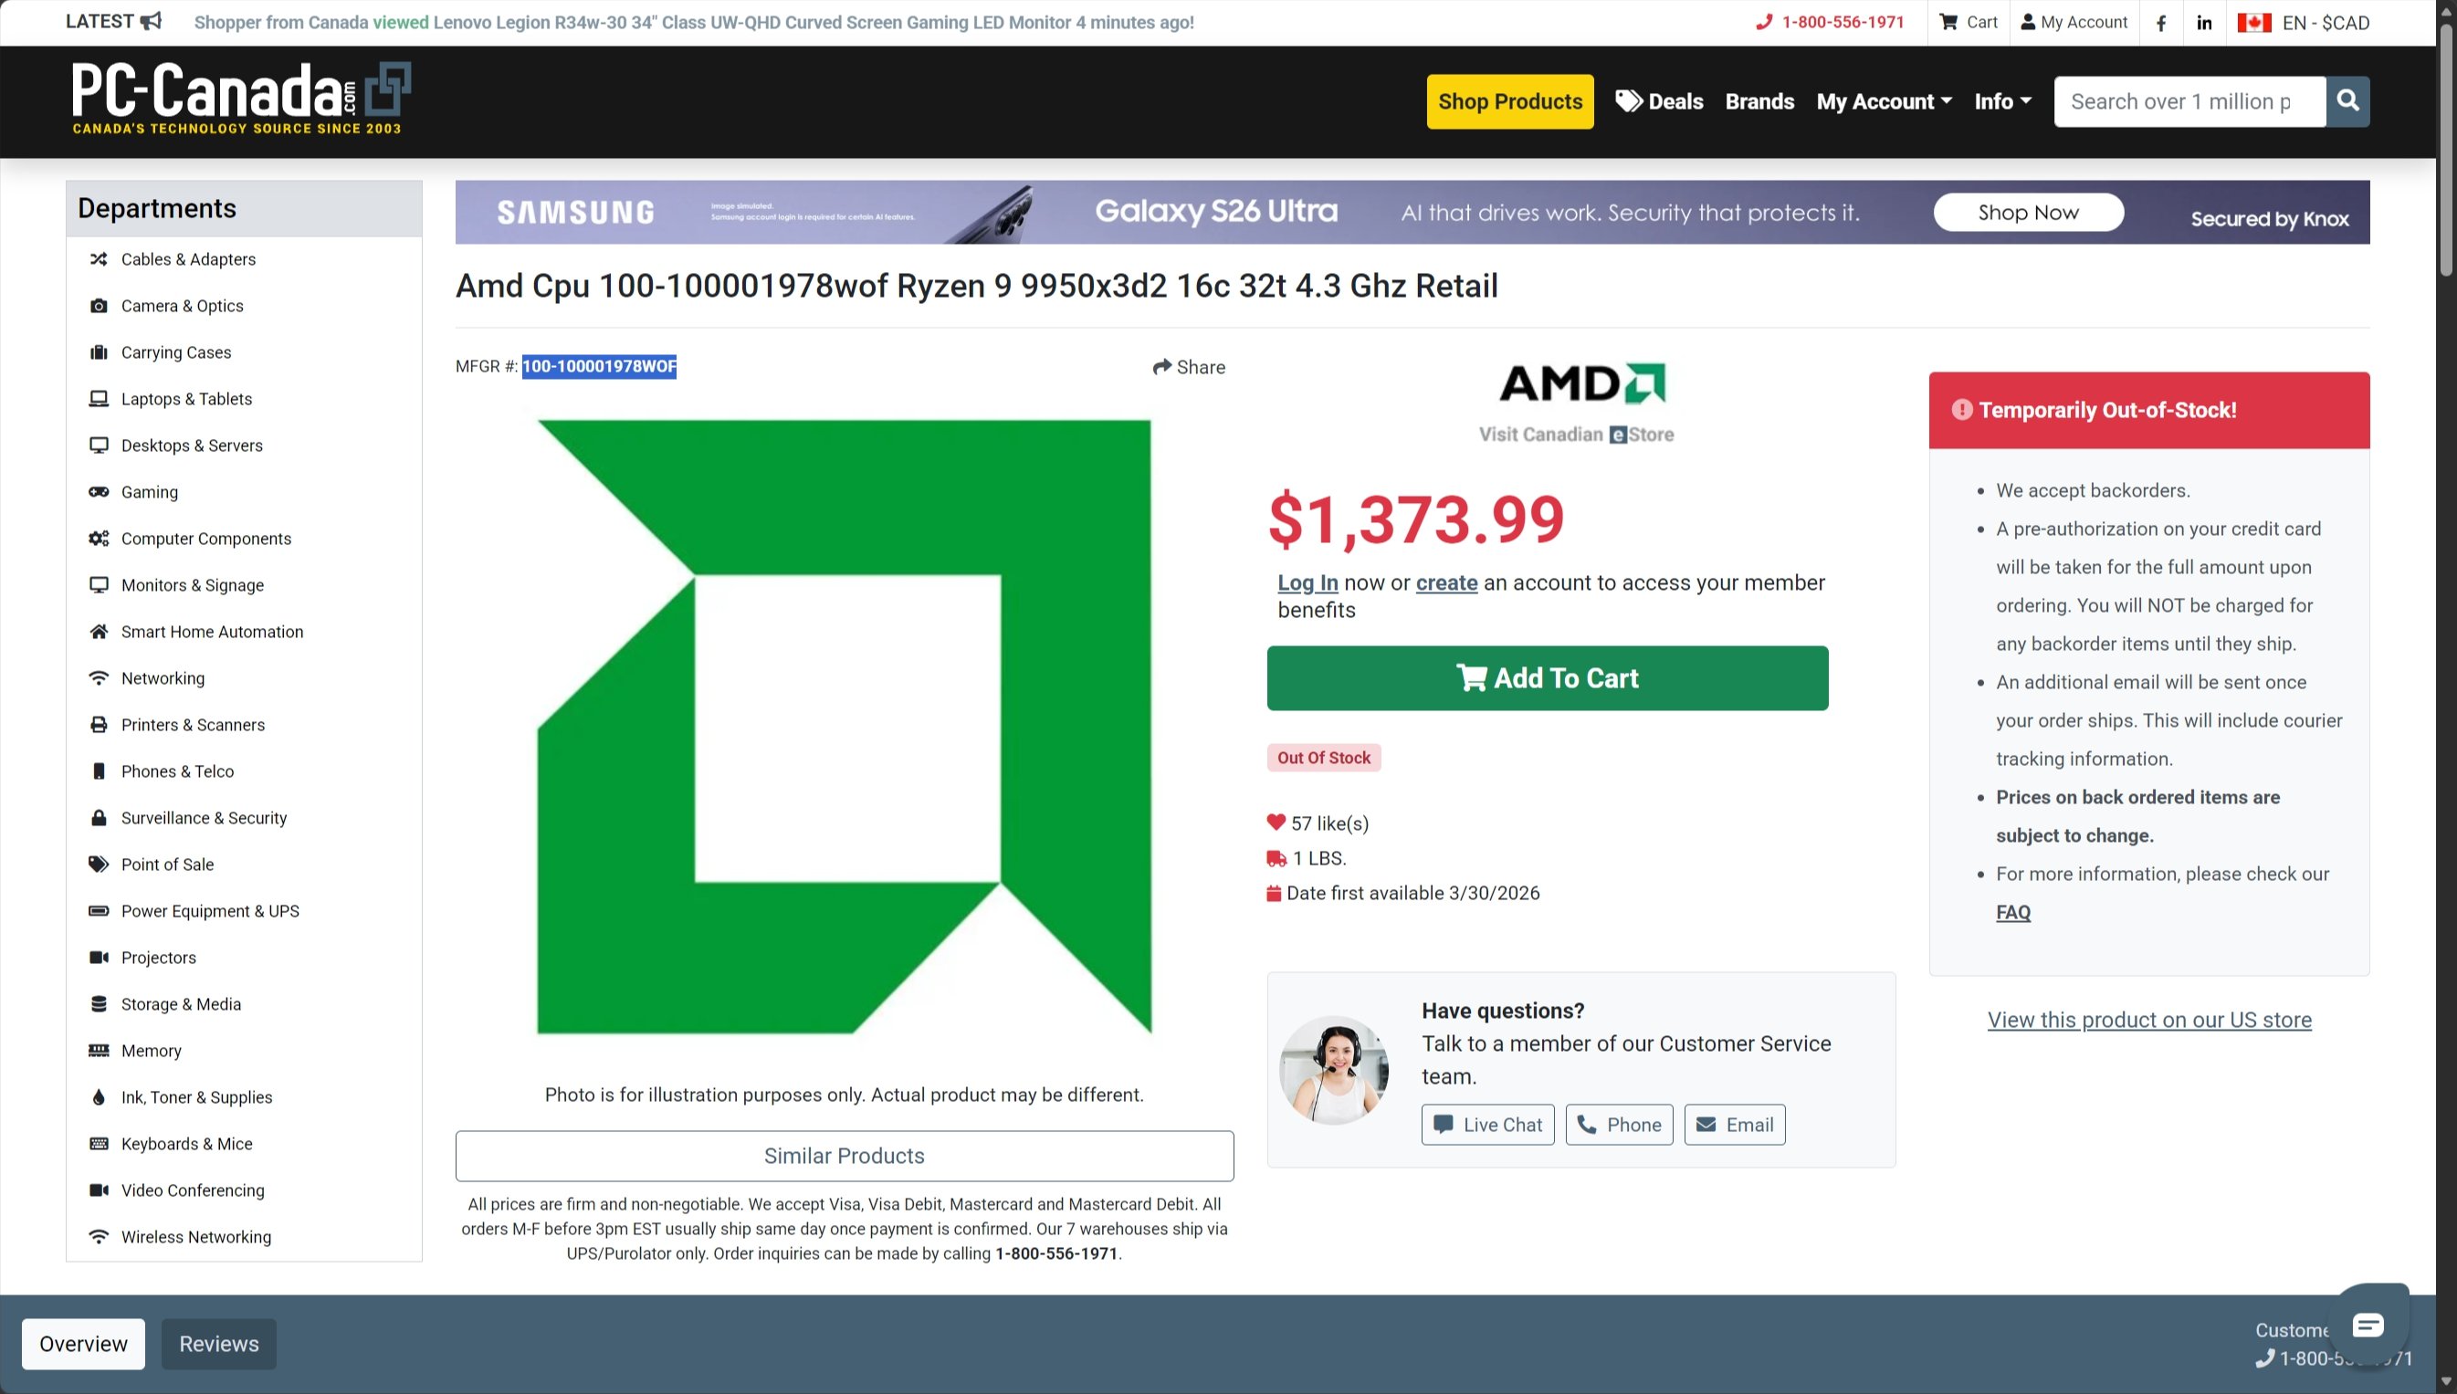This screenshot has height=1394, width=2457.
Task: Switch to the Reviews tab
Action: tap(218, 1343)
